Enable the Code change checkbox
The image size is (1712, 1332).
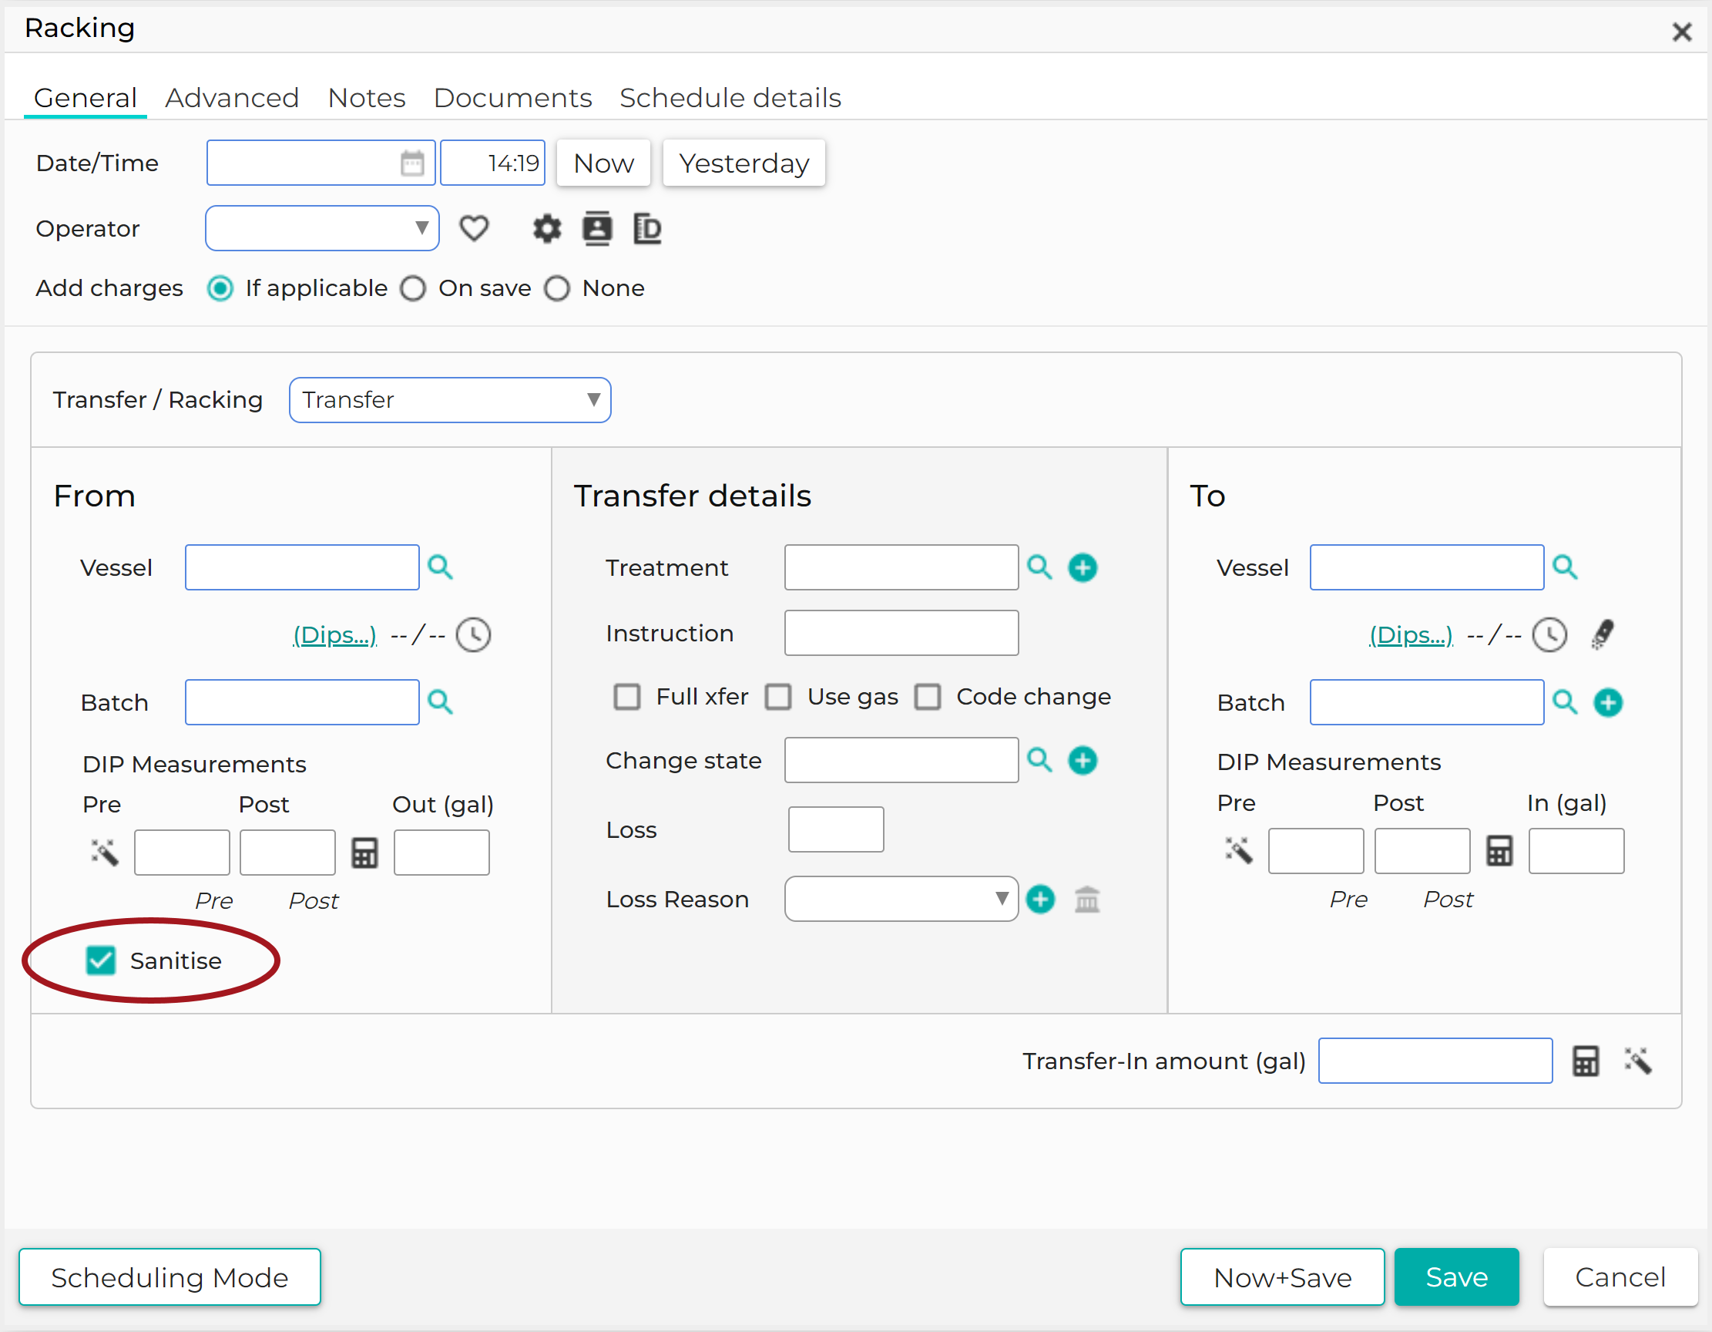click(x=928, y=697)
